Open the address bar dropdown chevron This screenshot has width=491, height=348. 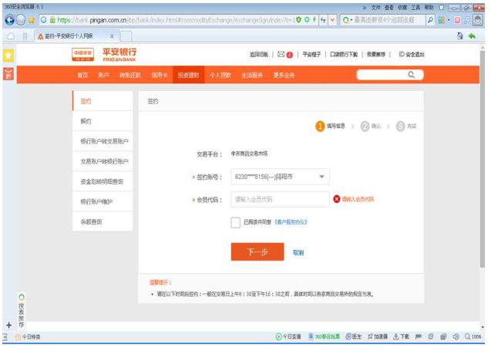[x=332, y=20]
